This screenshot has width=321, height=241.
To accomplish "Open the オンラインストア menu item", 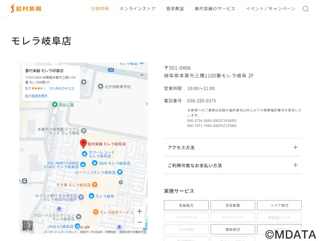I will coord(138,8).
